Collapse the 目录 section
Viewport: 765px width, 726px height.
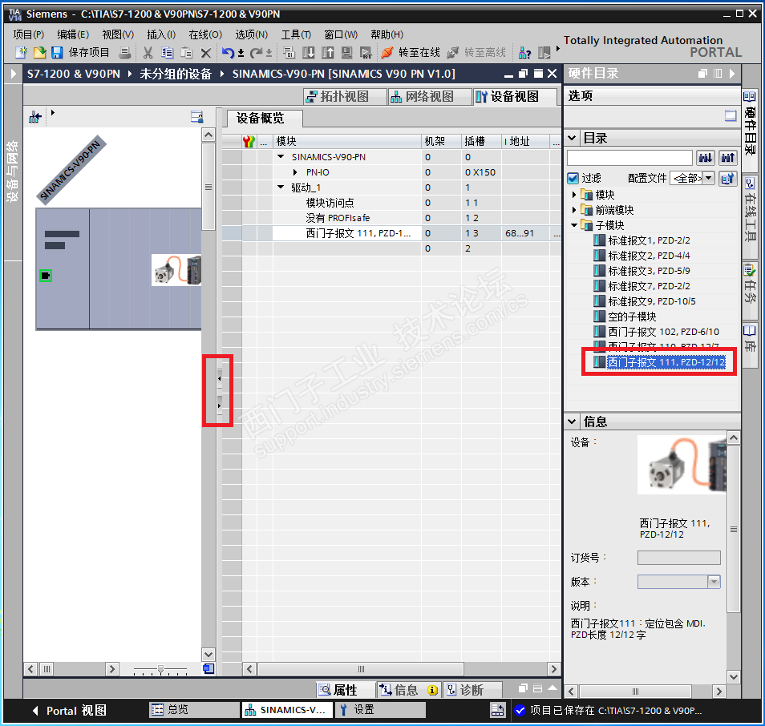pos(572,138)
